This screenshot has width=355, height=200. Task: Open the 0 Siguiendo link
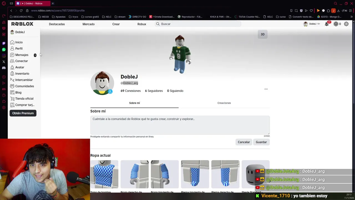[175, 91]
